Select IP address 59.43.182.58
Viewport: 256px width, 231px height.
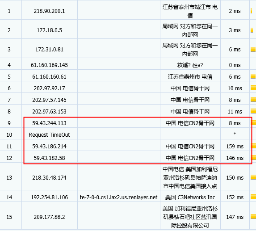click(49, 158)
